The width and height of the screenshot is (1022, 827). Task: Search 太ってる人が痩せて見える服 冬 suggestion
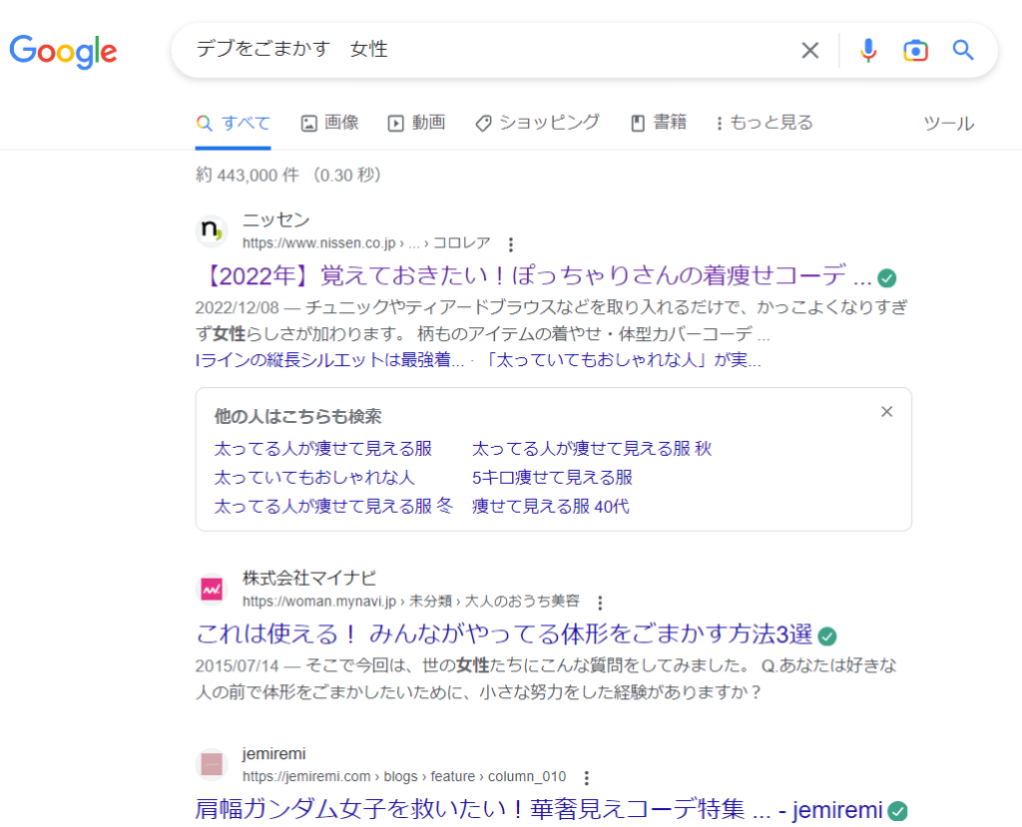(x=333, y=506)
